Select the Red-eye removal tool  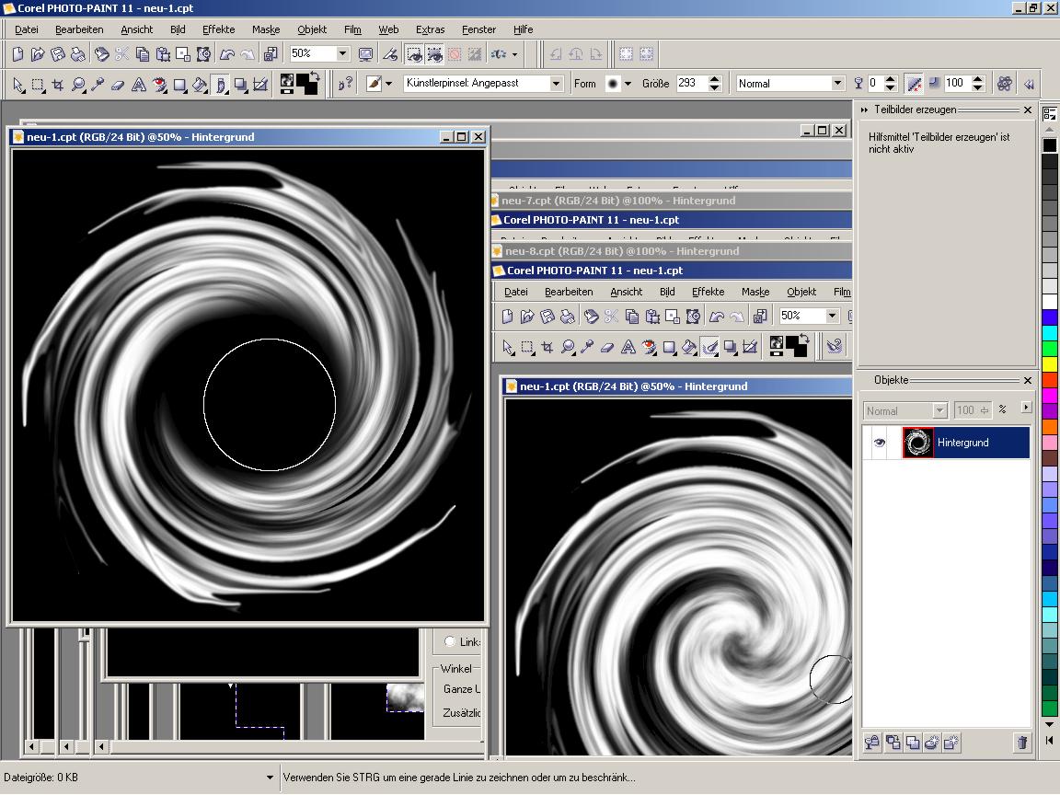click(159, 85)
